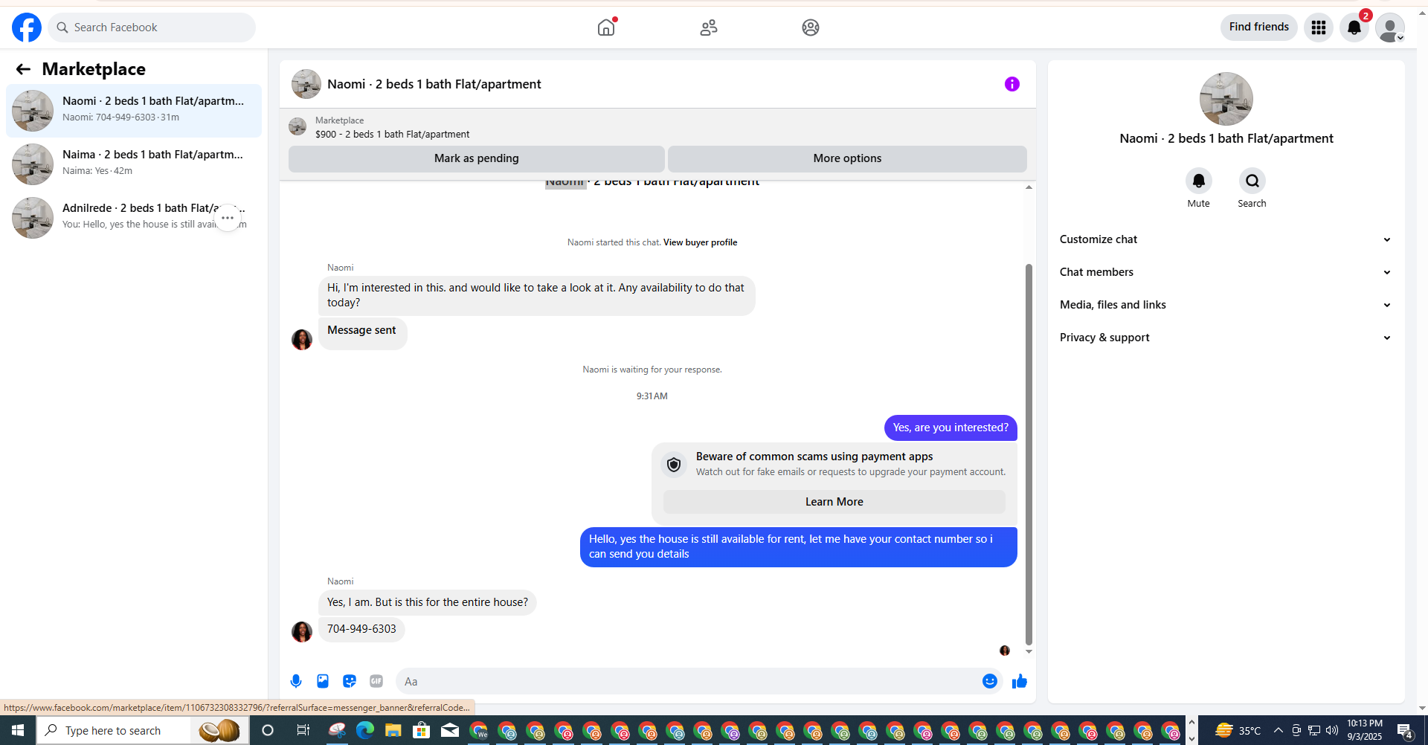Open File Explorer in taskbar
Viewport: 1428px width, 745px height.
393,730
